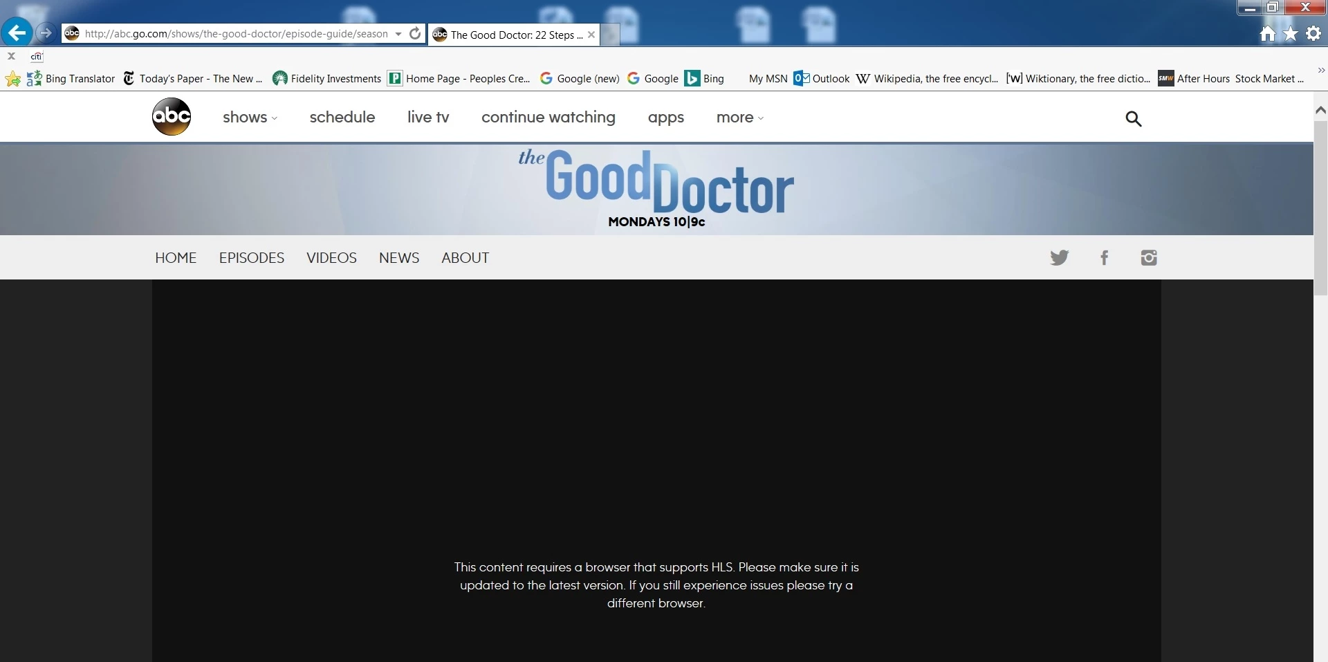Screen dimensions: 1328x662
Task: Click The Good Doctor title banner logo
Action: (656, 181)
